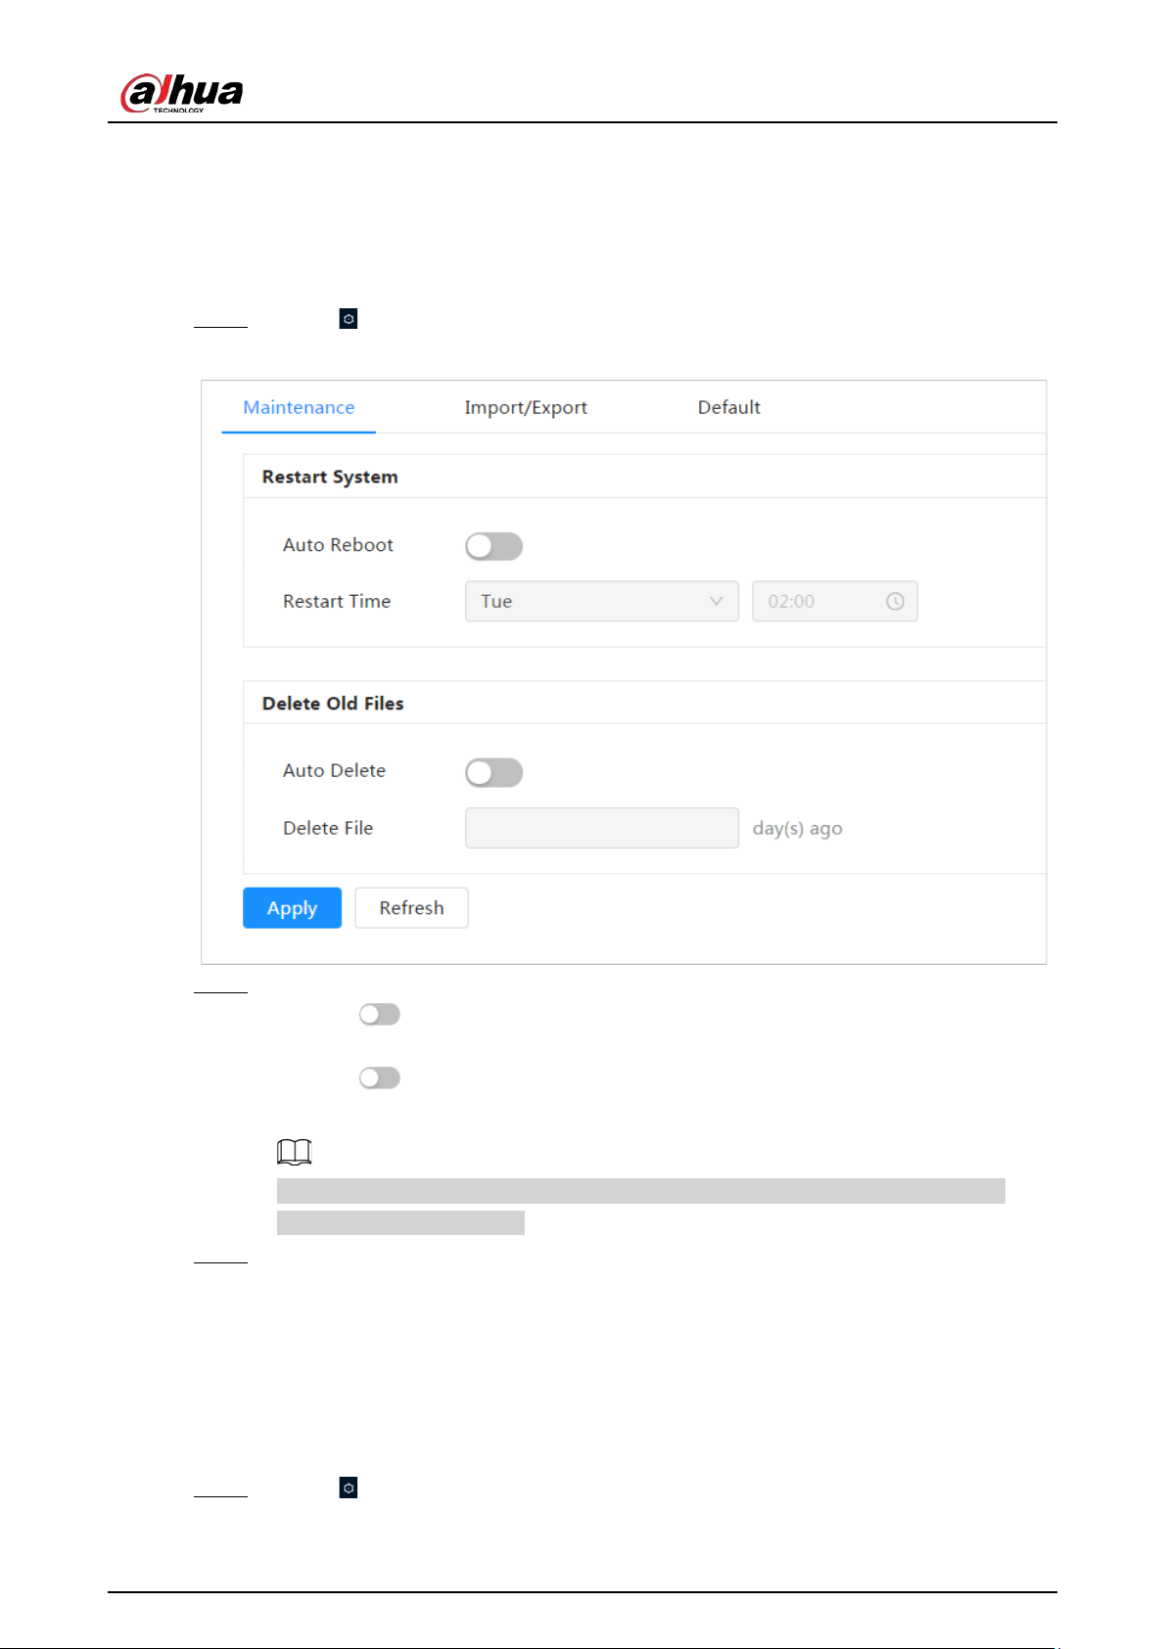The height and width of the screenshot is (1649, 1167).
Task: Click the Refresh button
Action: pos(411,908)
